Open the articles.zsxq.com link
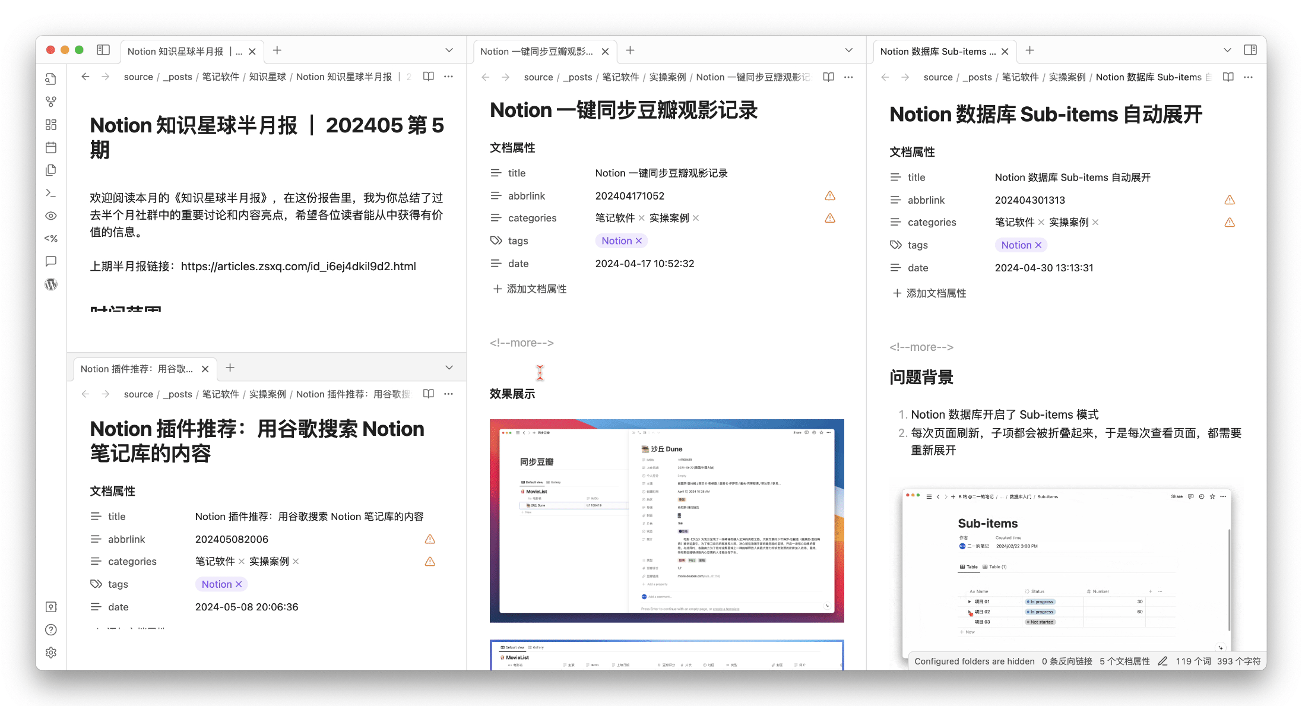Image resolution: width=1302 pixels, height=706 pixels. pos(299,267)
